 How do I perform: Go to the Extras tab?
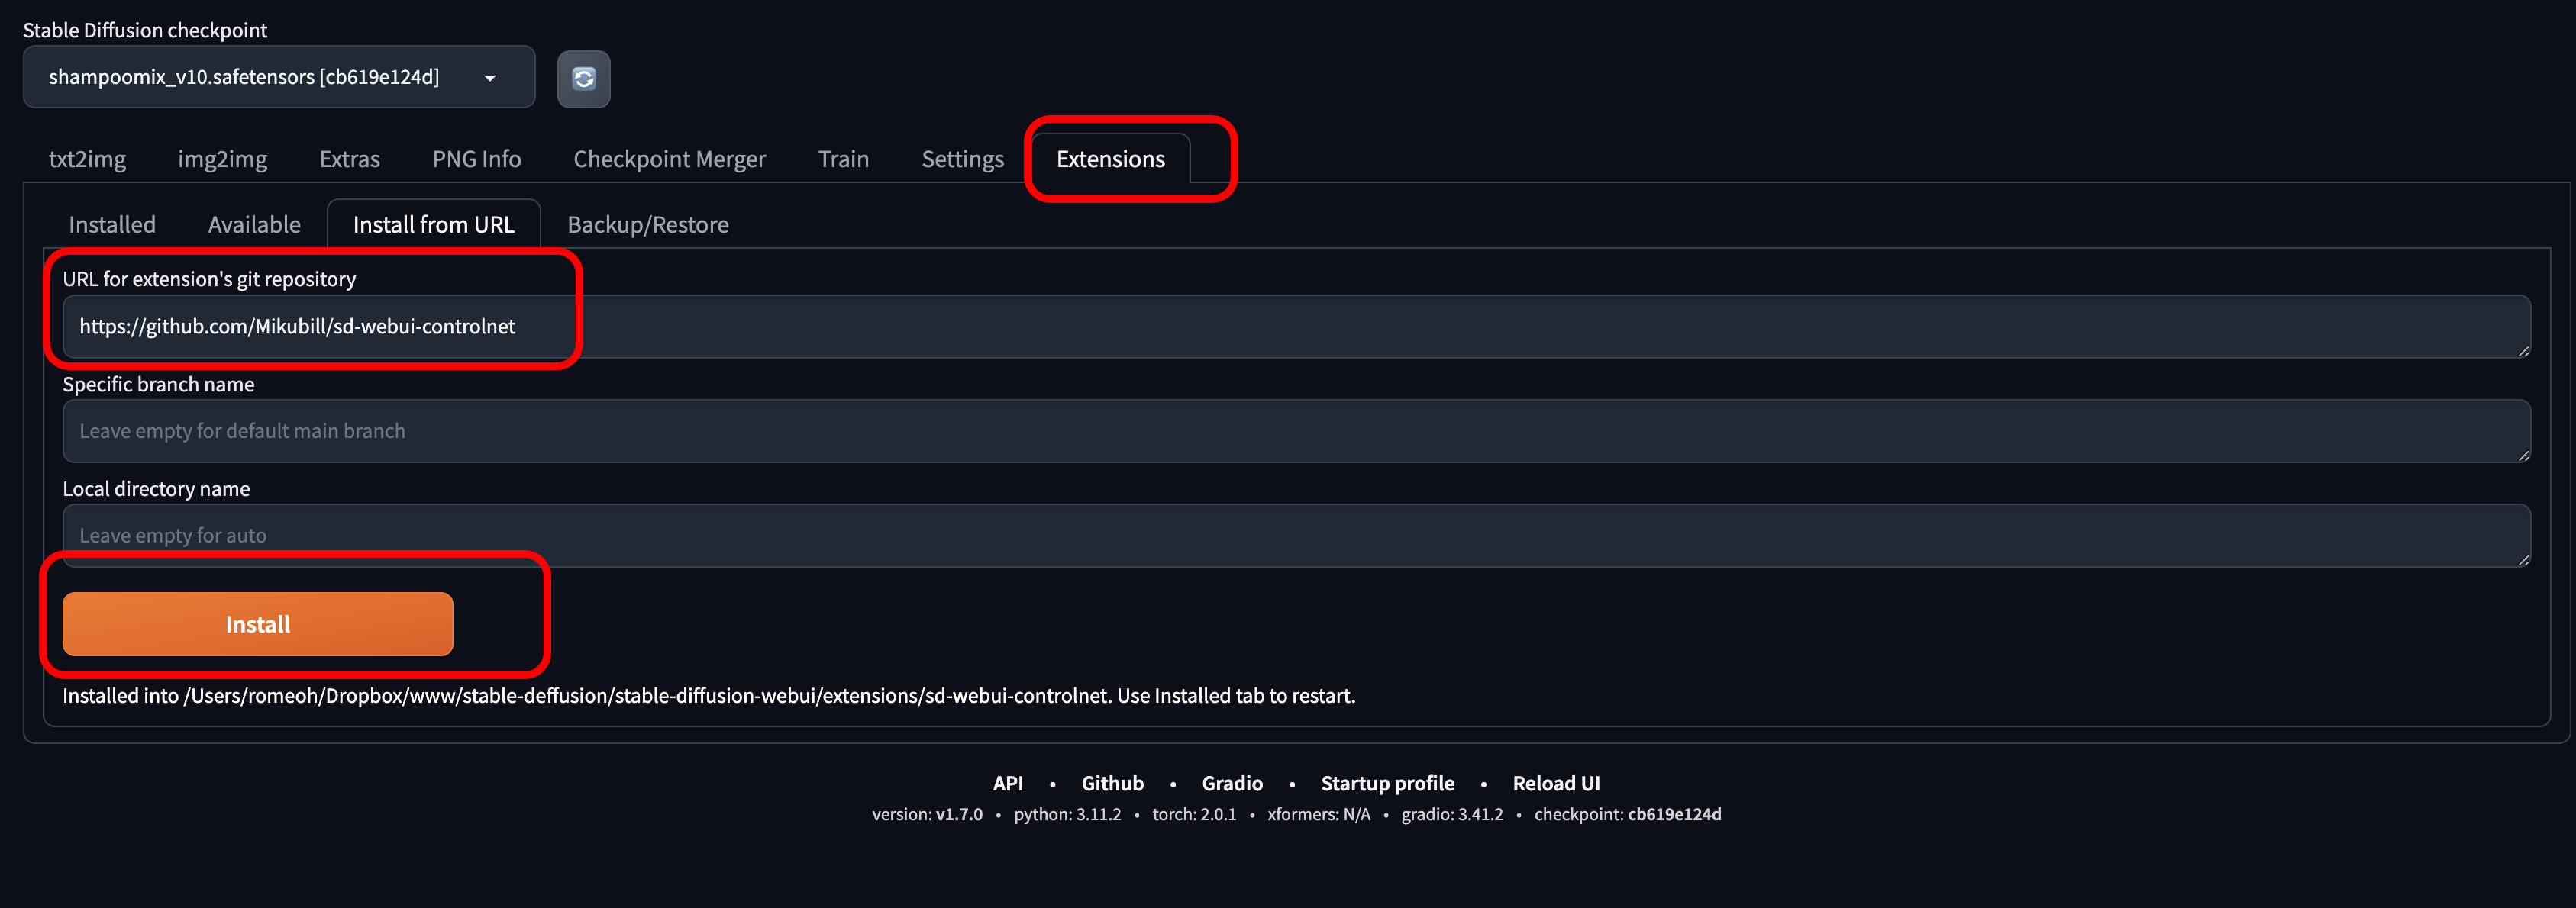click(349, 159)
